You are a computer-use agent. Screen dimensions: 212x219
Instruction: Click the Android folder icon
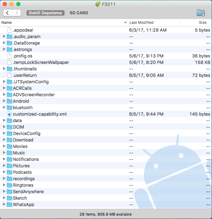coord(10,101)
